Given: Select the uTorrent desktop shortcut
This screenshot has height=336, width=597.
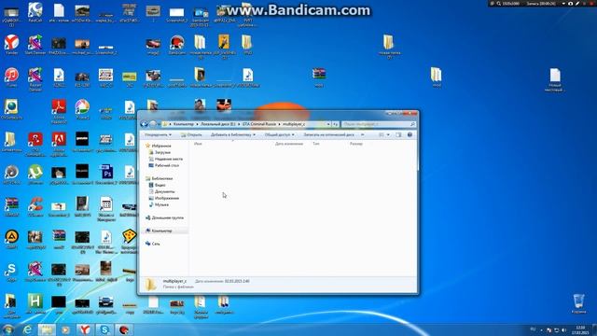Looking at the screenshot, I should click(35, 175).
